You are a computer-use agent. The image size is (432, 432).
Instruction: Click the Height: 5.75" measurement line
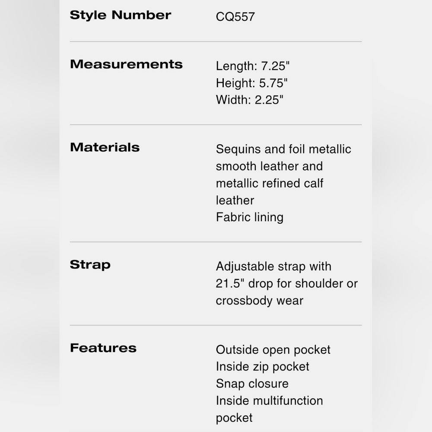(251, 83)
